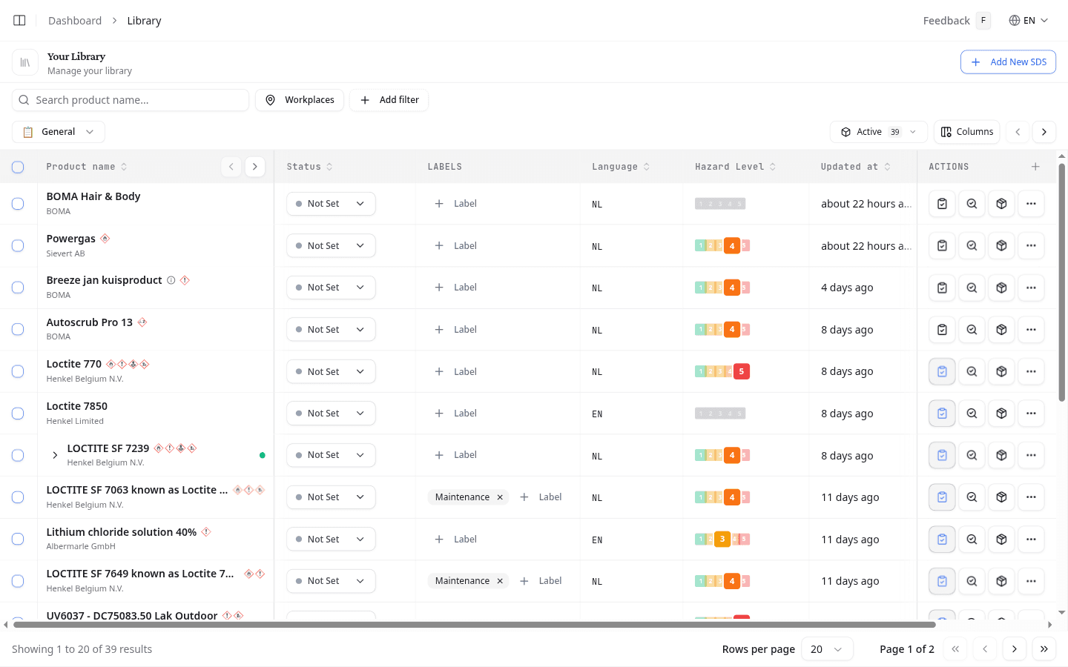Sort by Hazard Level column header
This screenshot has width=1068, height=667.
coord(736,167)
